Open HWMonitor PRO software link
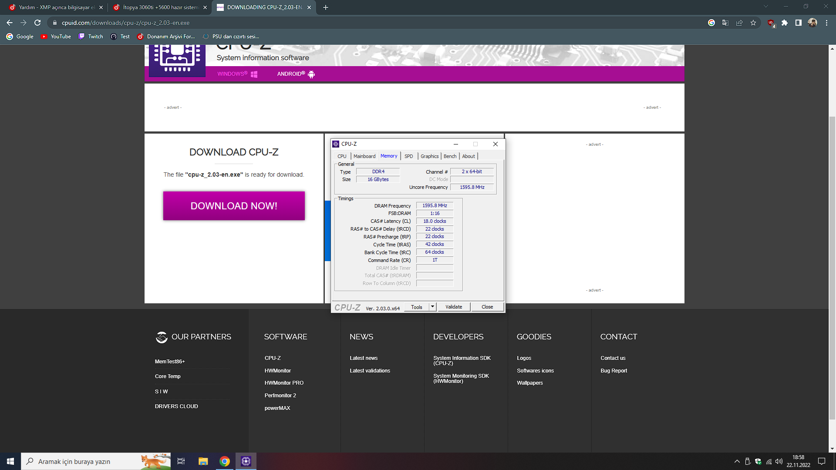This screenshot has height=470, width=836. tap(284, 383)
